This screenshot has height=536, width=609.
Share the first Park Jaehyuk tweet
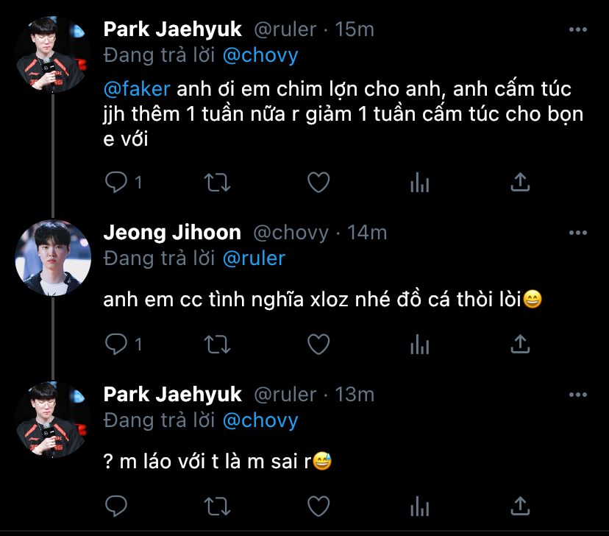(x=520, y=183)
